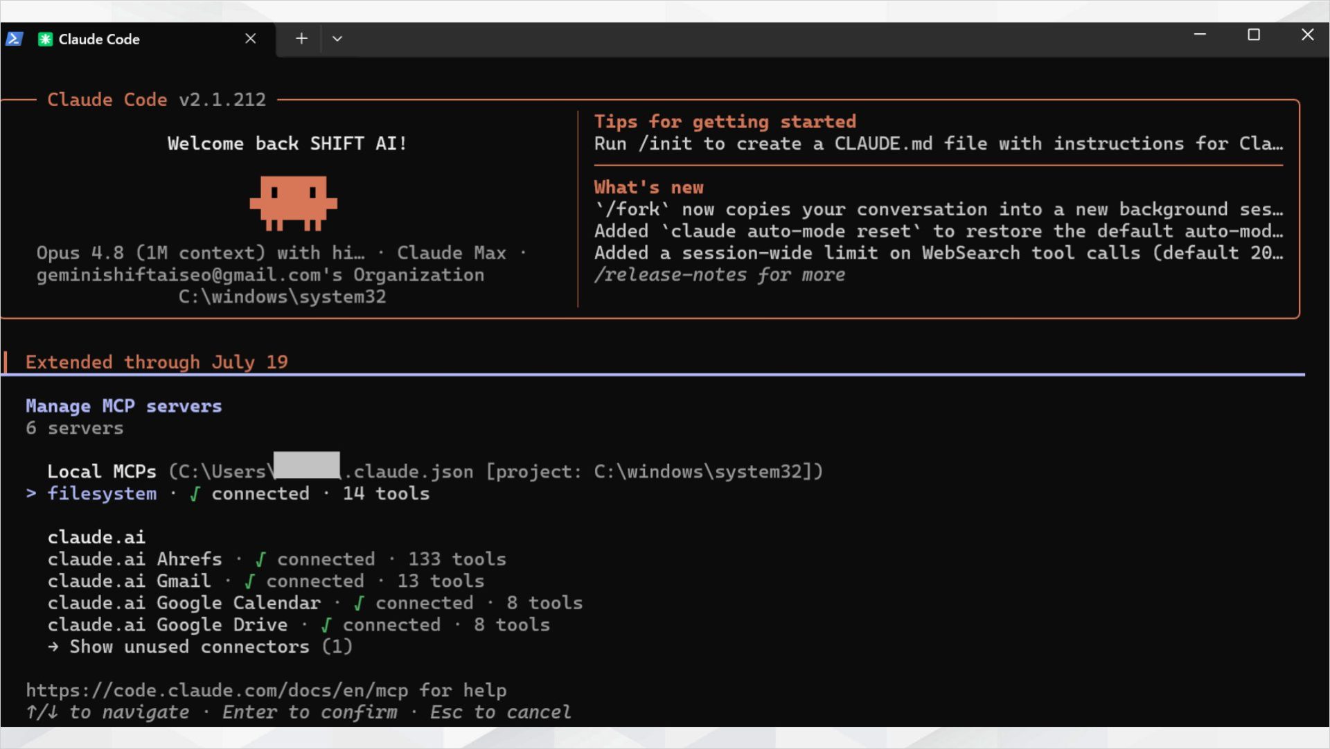
Task: Click the 'Tips for getting started' heading
Action: pyautogui.click(x=725, y=122)
